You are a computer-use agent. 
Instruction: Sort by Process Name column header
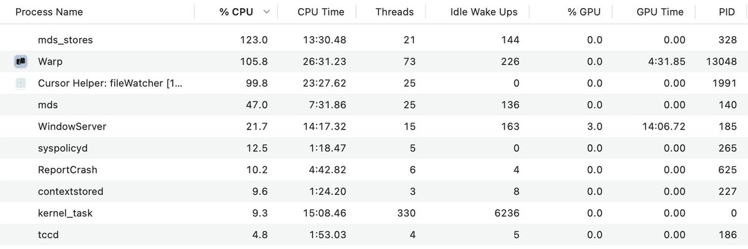pos(49,12)
